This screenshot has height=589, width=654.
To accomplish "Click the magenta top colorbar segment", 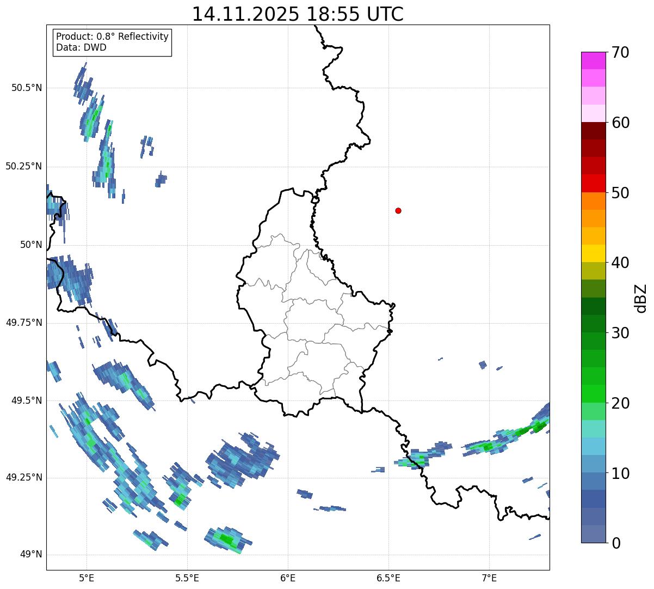I will coord(593,60).
